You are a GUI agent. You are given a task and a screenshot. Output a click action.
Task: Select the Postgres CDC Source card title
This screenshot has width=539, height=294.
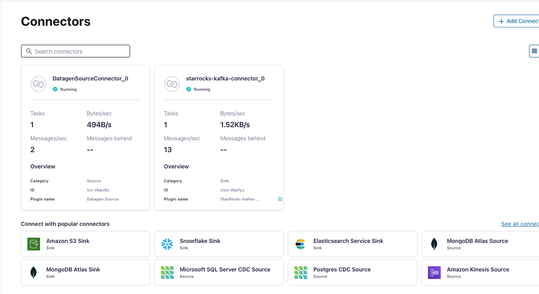point(342,270)
